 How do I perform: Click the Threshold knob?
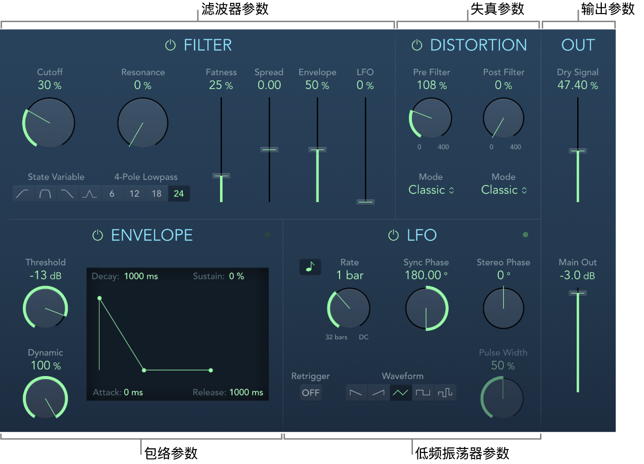(x=45, y=308)
